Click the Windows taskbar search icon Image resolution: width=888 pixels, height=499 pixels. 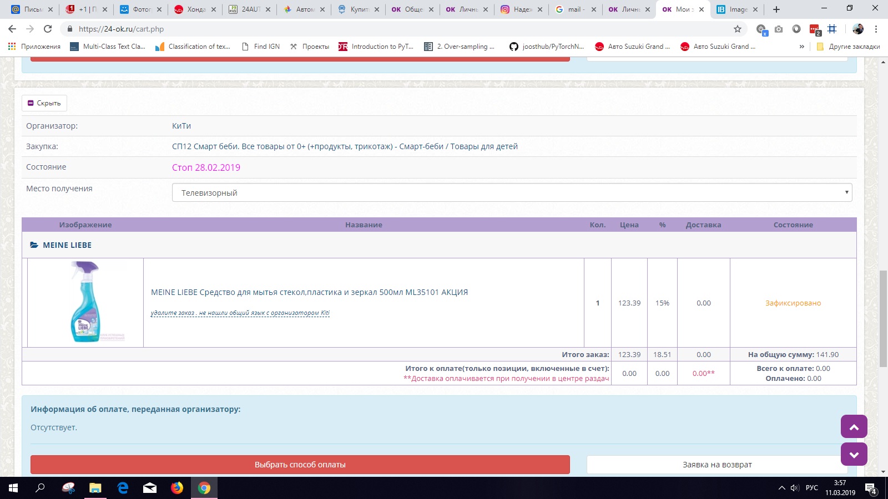point(40,488)
